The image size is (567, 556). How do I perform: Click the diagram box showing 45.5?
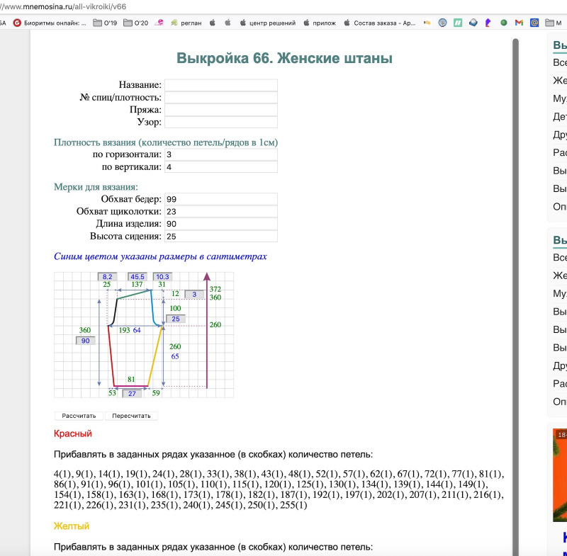[137, 277]
